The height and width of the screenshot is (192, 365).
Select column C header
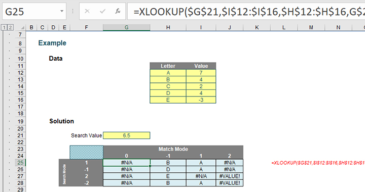point(42,27)
